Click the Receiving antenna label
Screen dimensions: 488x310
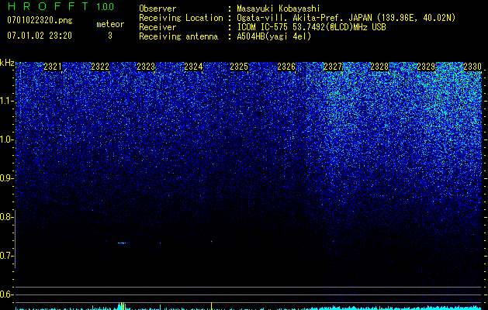[x=178, y=36]
